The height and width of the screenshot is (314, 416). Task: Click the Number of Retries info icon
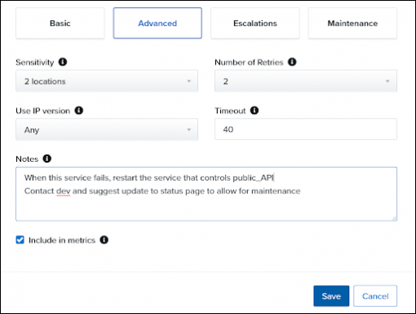pos(292,62)
